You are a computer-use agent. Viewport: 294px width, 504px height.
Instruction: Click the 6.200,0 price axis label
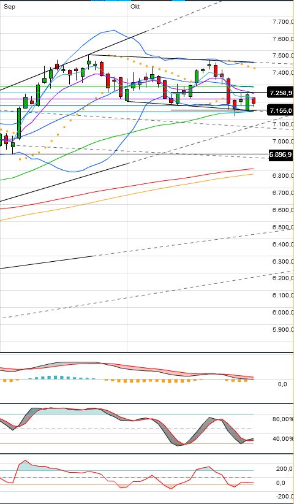(283, 278)
